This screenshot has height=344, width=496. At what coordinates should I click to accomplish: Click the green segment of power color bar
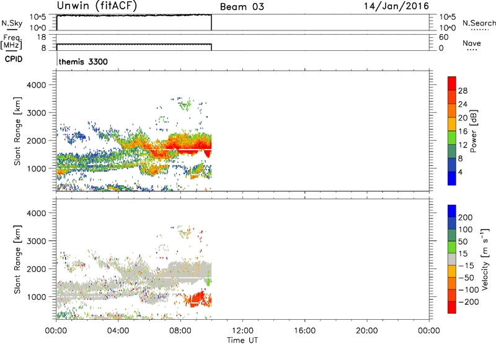tap(452, 137)
